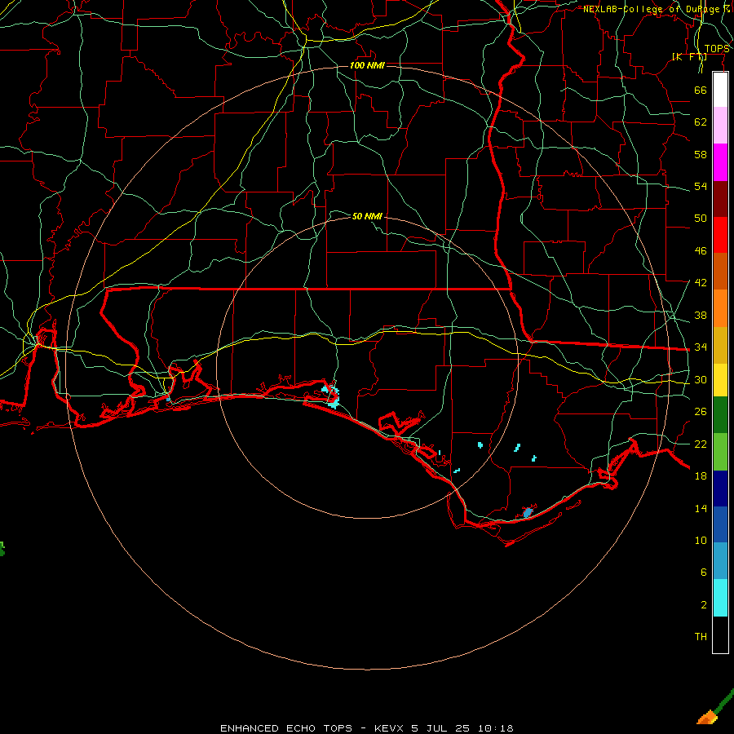734x734 pixels.
Task: Click the TH threshold label on the legend
Action: tap(701, 637)
